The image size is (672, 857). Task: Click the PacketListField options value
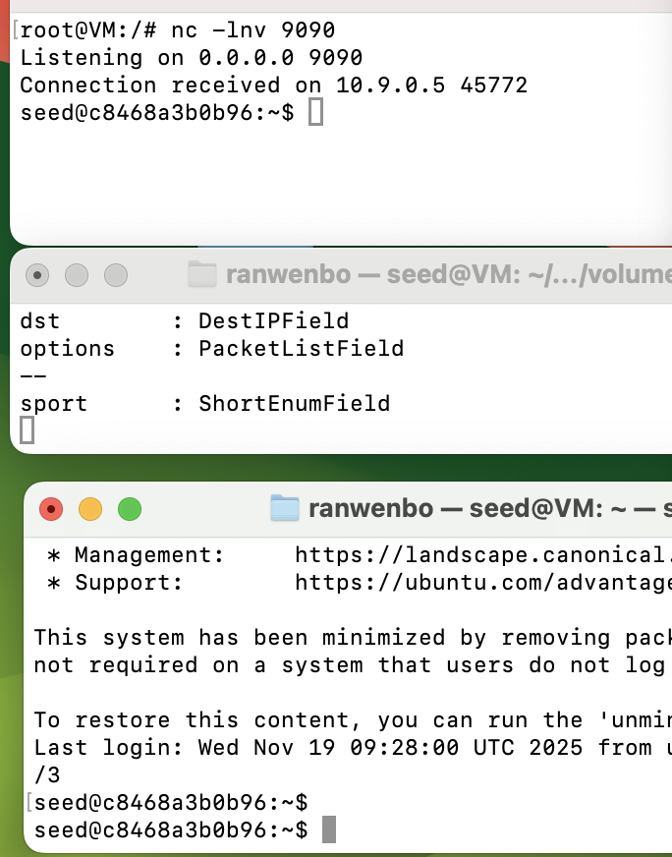pyautogui.click(x=301, y=348)
